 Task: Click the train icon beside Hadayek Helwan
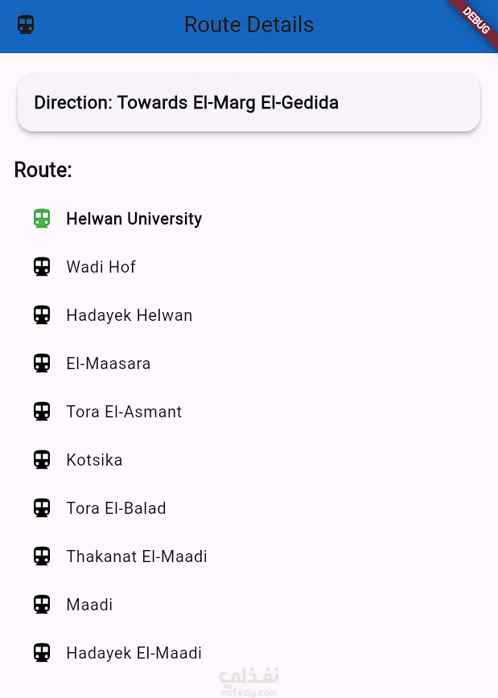point(41,314)
